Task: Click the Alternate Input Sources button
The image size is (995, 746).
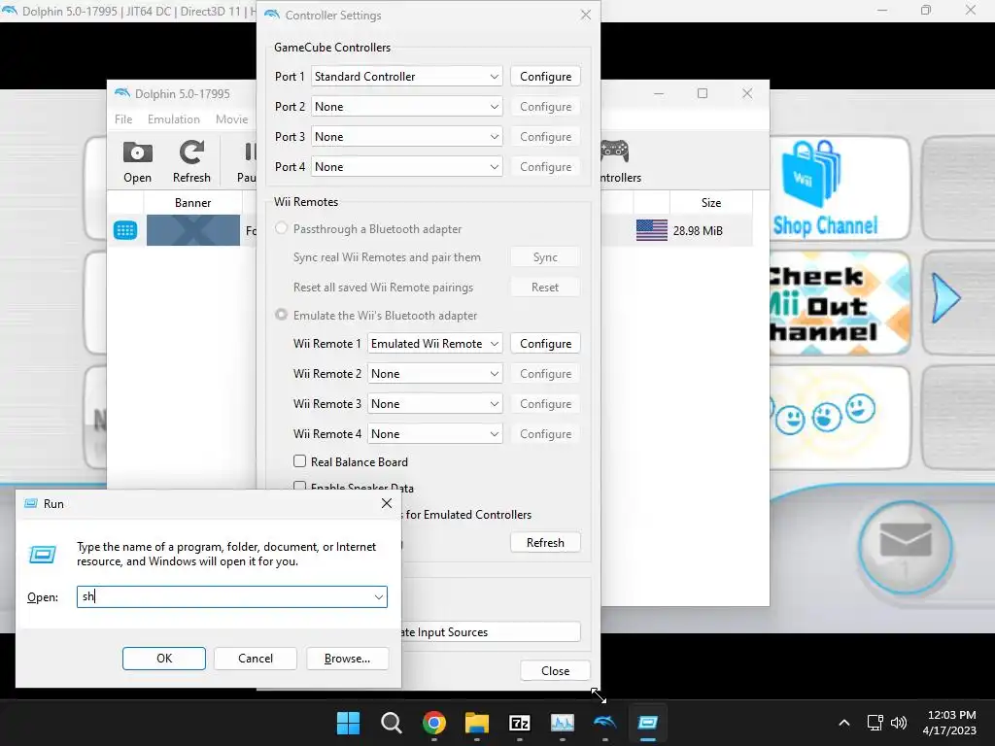Action: 491,631
